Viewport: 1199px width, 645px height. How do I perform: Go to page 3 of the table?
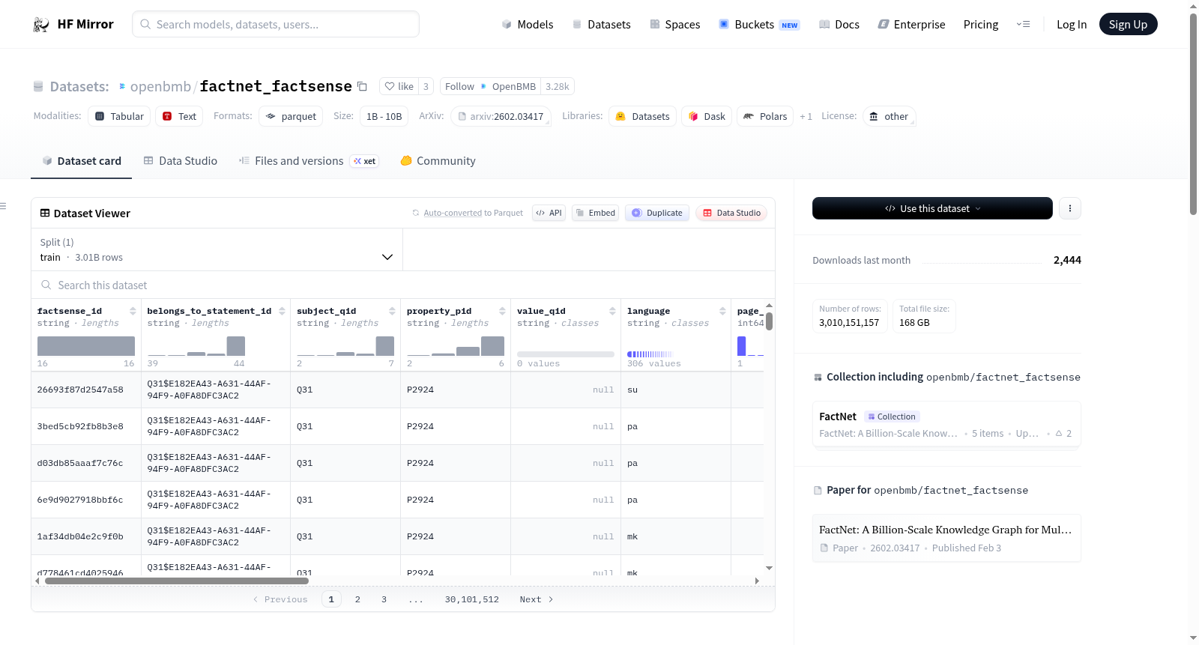384,599
